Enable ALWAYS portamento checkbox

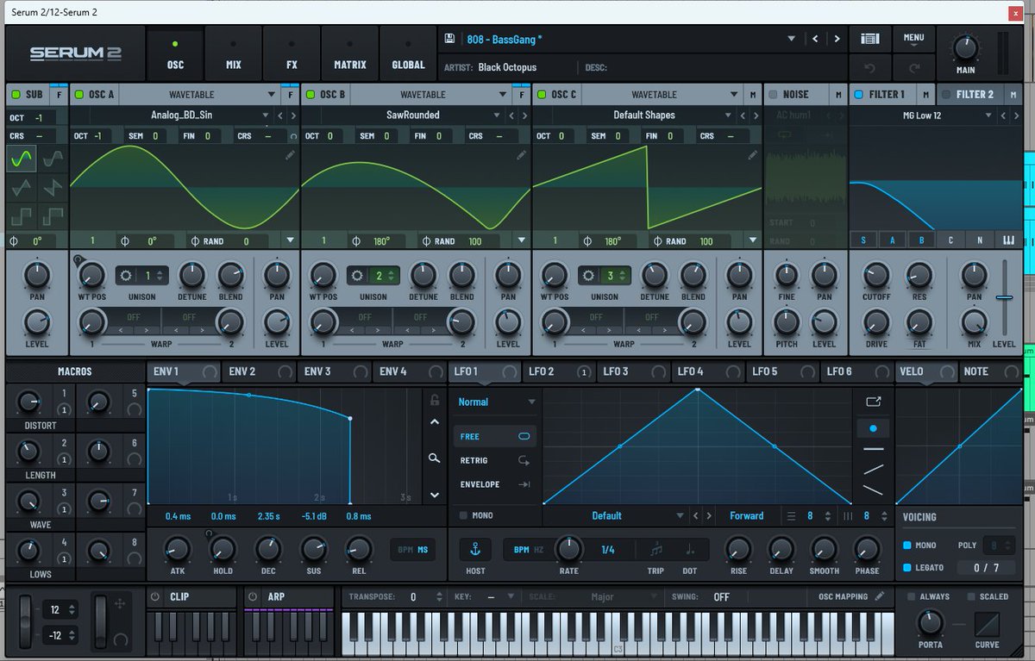pos(911,596)
